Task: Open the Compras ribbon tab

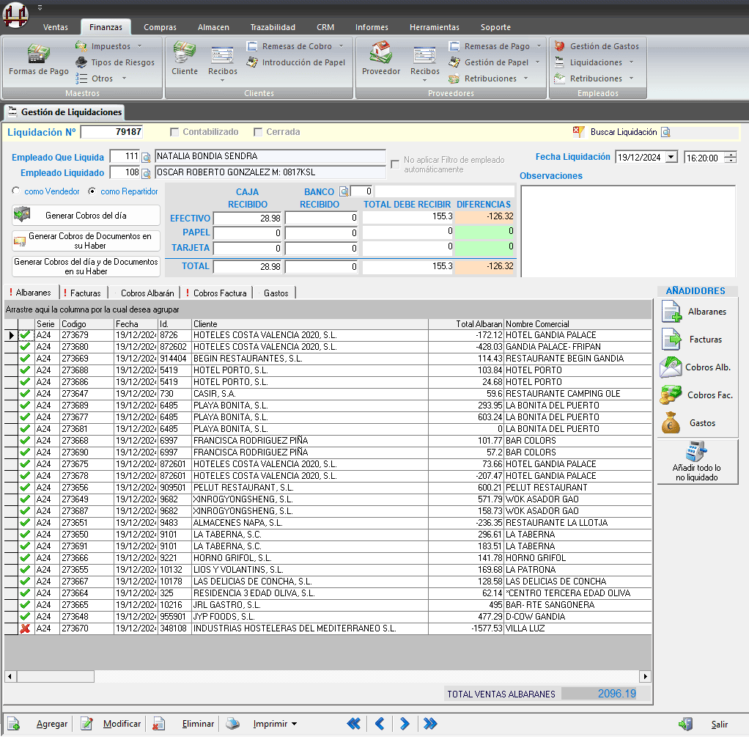Action: (160, 27)
